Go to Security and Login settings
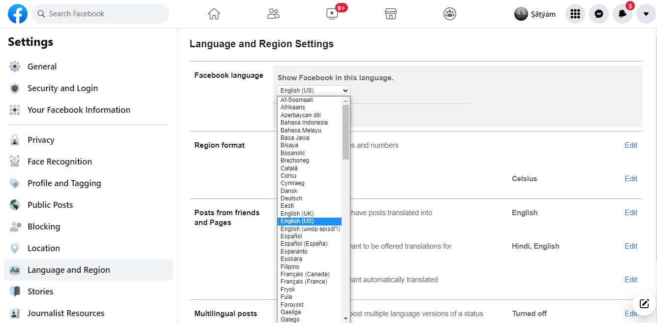The image size is (657, 323). point(89,88)
